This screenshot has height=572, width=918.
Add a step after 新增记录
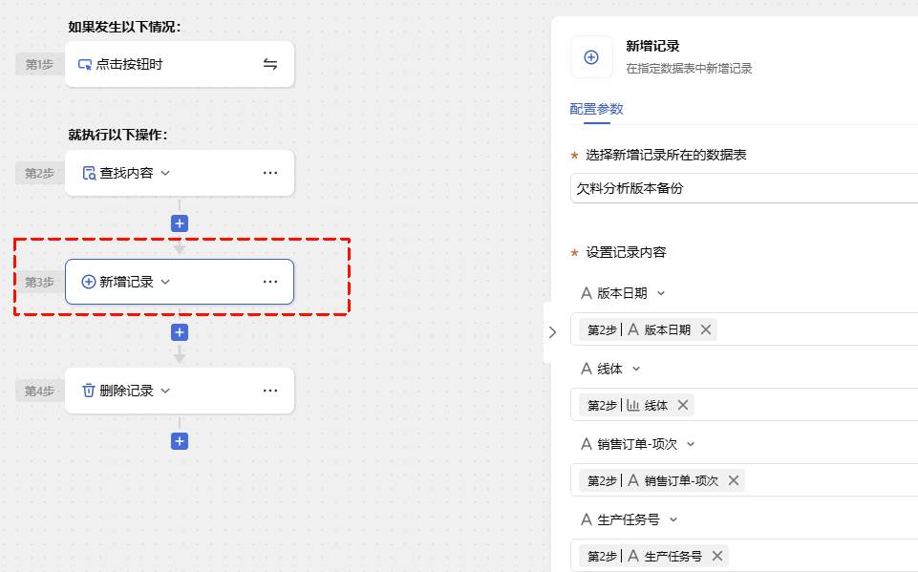pos(180,332)
